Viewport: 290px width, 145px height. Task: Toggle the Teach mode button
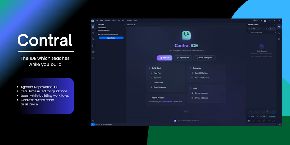251,116
